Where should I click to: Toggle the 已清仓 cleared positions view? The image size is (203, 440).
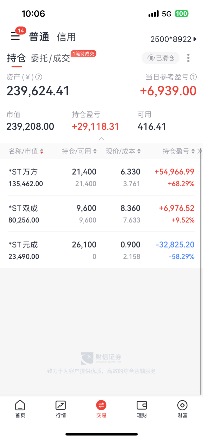(161, 58)
